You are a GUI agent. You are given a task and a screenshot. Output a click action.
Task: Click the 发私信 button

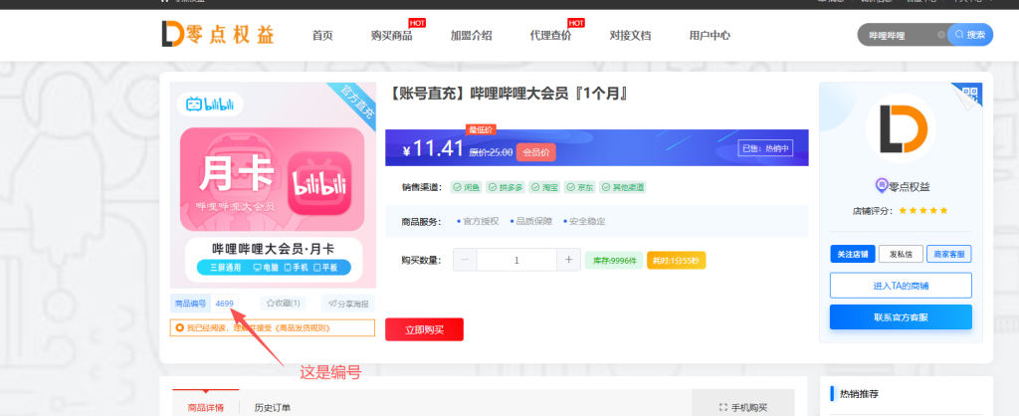point(901,254)
